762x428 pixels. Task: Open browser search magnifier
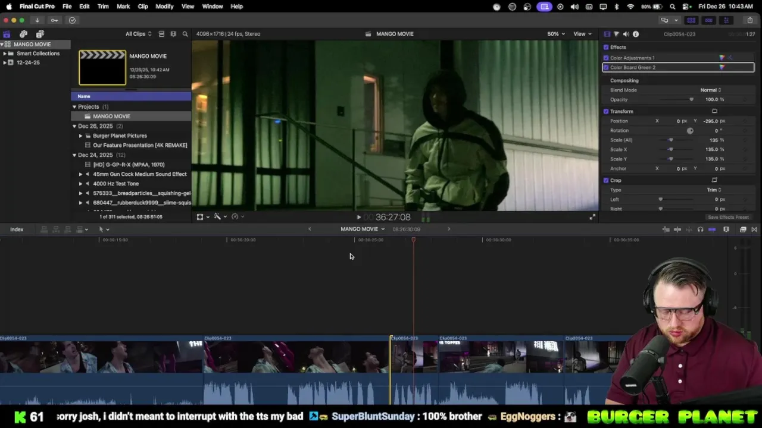coord(185,34)
